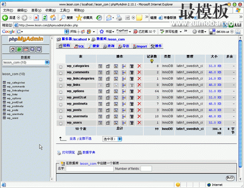This screenshot has height=188, width=244.
Task: Click the 全选 select-all link
Action: pyautogui.click(x=73, y=139)
